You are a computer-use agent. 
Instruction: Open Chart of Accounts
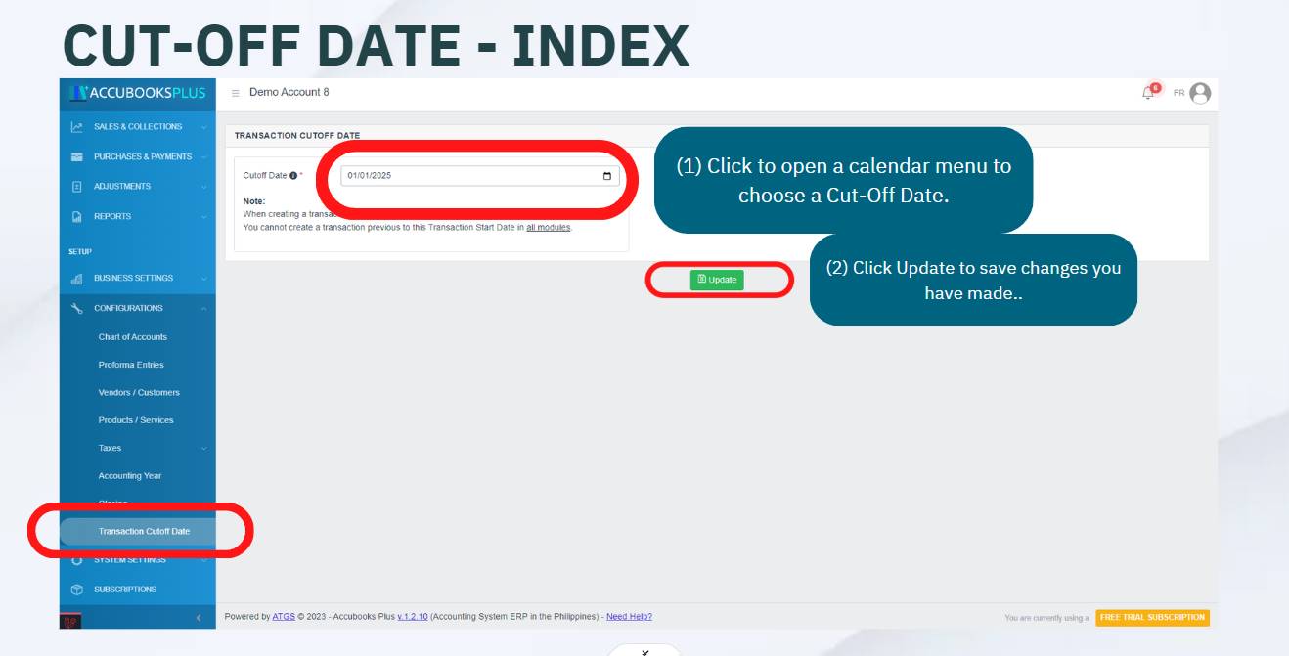pos(133,337)
